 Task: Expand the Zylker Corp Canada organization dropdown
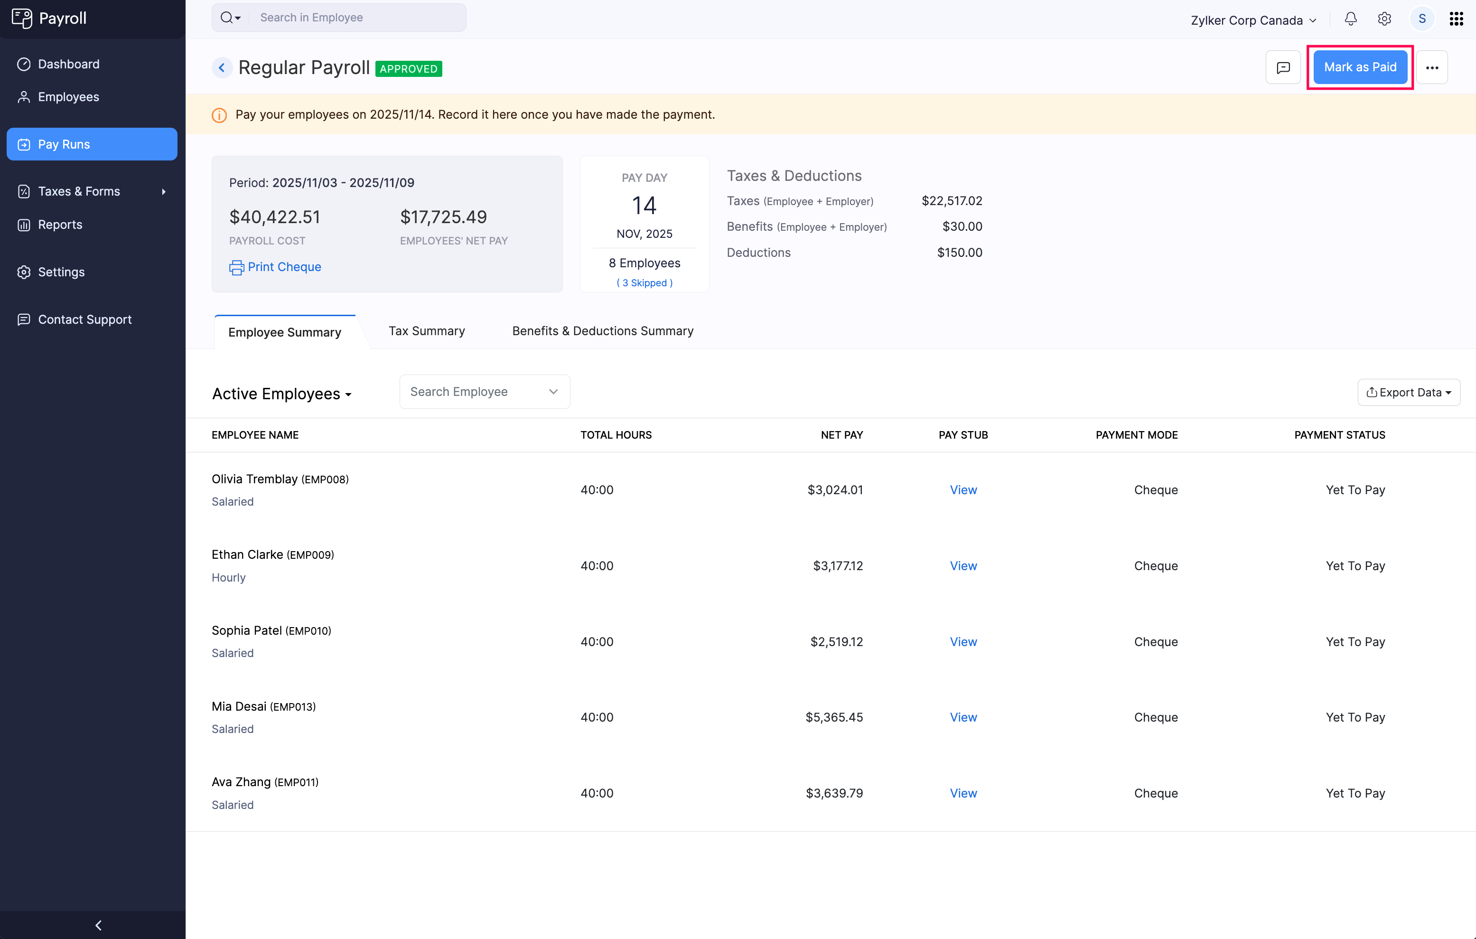coord(1253,19)
